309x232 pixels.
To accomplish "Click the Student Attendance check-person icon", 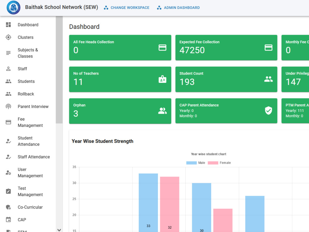I will point(8,141).
